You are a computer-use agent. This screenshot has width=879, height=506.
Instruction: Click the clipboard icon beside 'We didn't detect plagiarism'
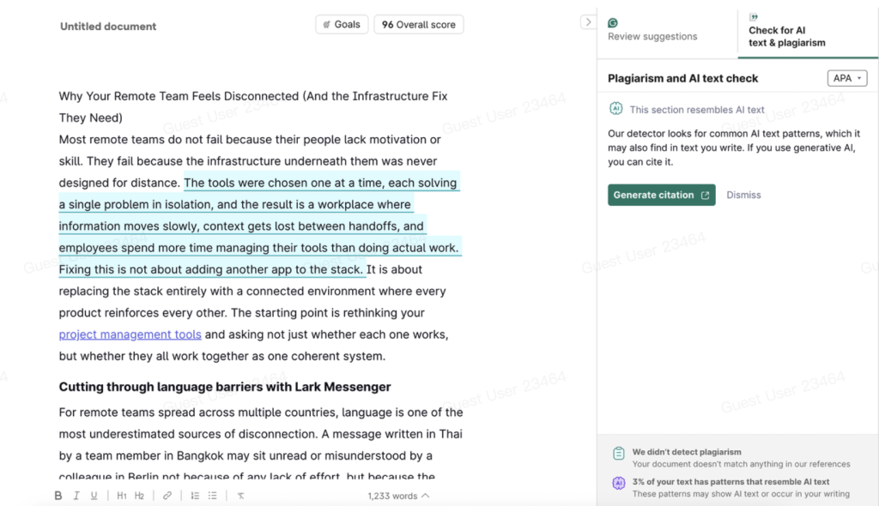[x=618, y=454]
